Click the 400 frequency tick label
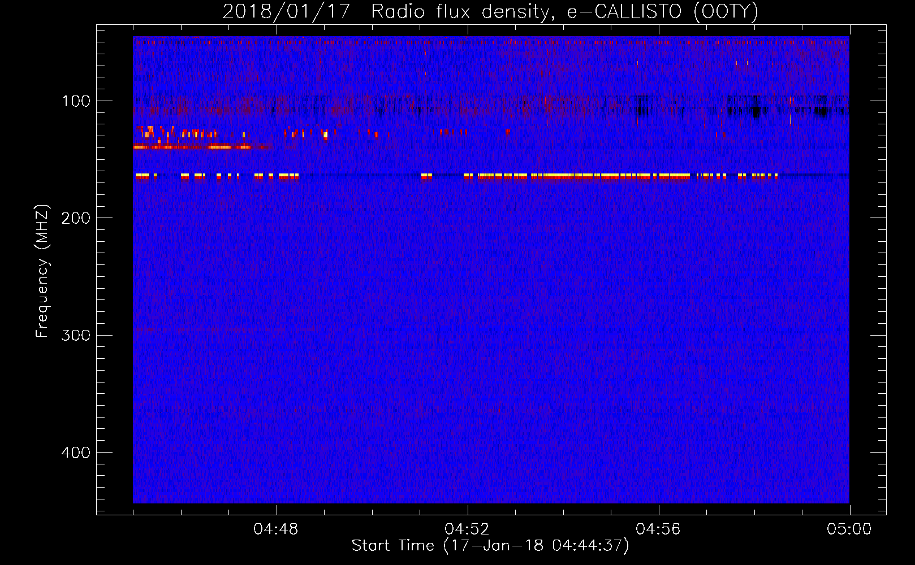This screenshot has height=565, width=915. (76, 453)
